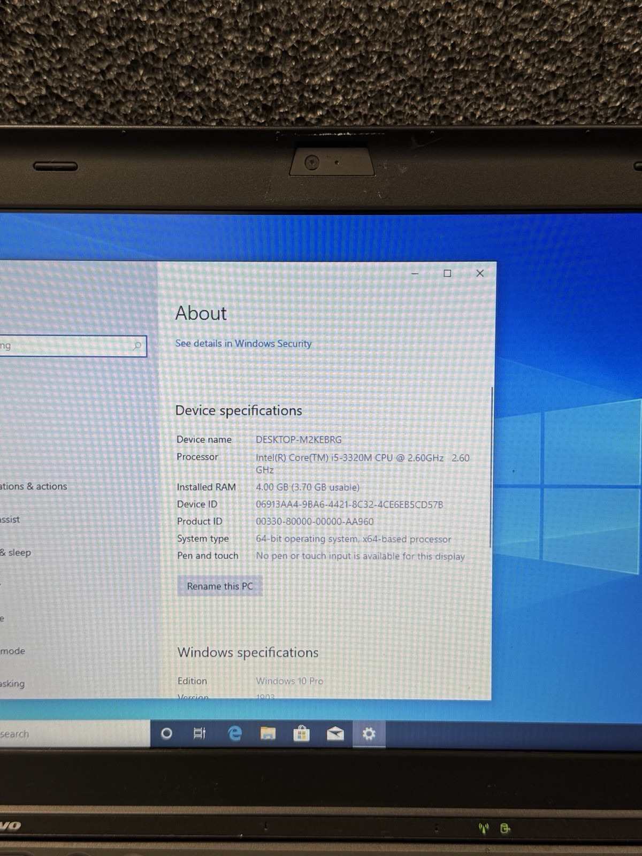Open Cortana circle icon on taskbar
The width and height of the screenshot is (642, 856).
[166, 733]
